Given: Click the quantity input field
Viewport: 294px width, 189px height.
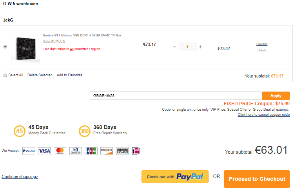Looking at the screenshot, I should (x=187, y=47).
